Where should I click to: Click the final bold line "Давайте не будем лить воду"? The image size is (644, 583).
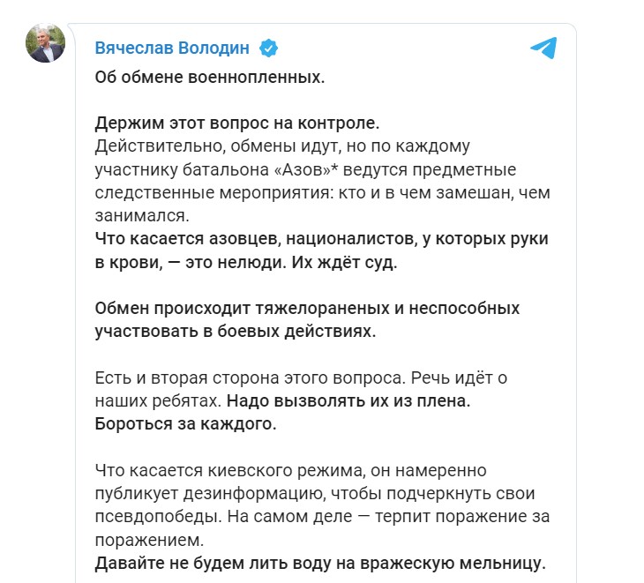(x=320, y=562)
